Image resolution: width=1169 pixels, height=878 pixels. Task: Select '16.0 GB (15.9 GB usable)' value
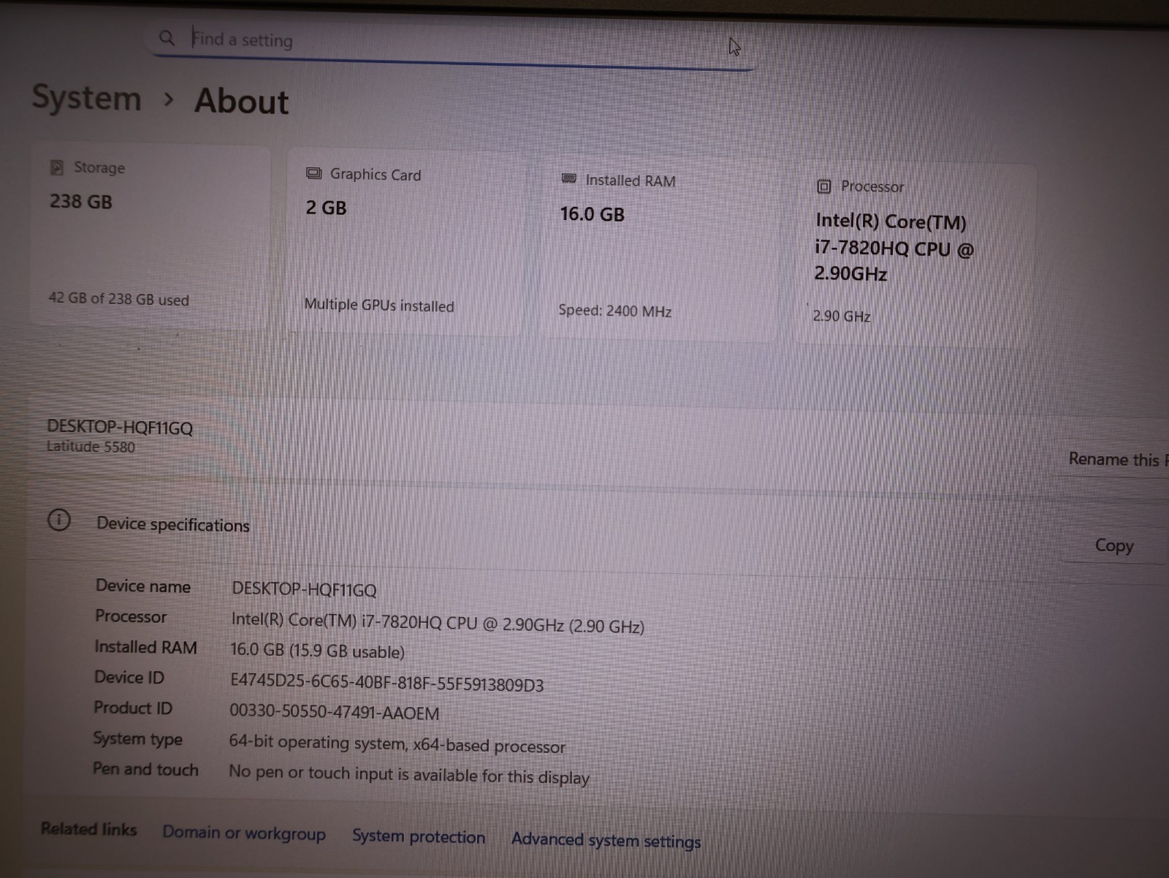click(317, 651)
